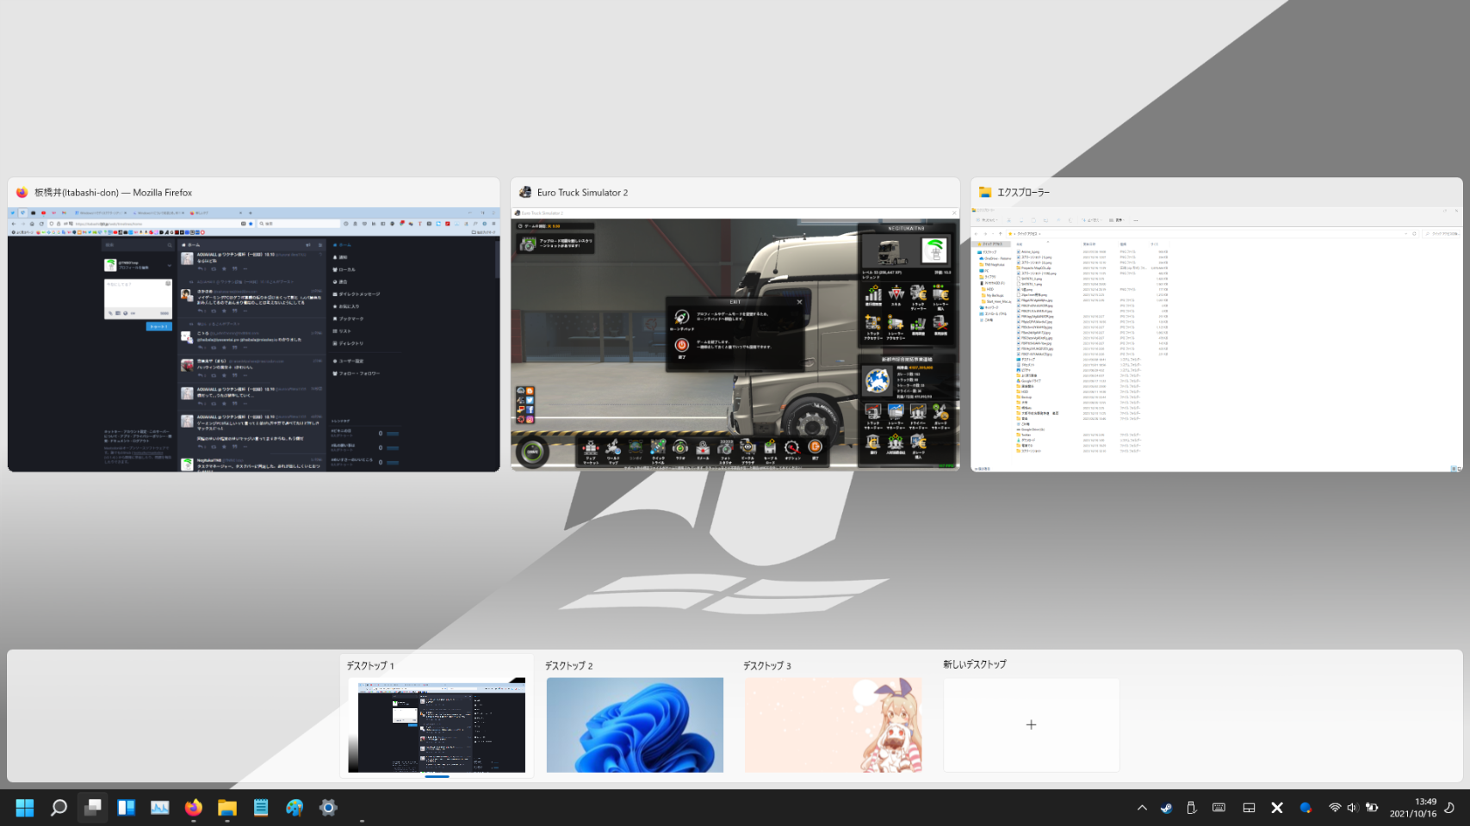Click the taskbar Search magnifier icon
1470x826 pixels.
[x=59, y=807]
